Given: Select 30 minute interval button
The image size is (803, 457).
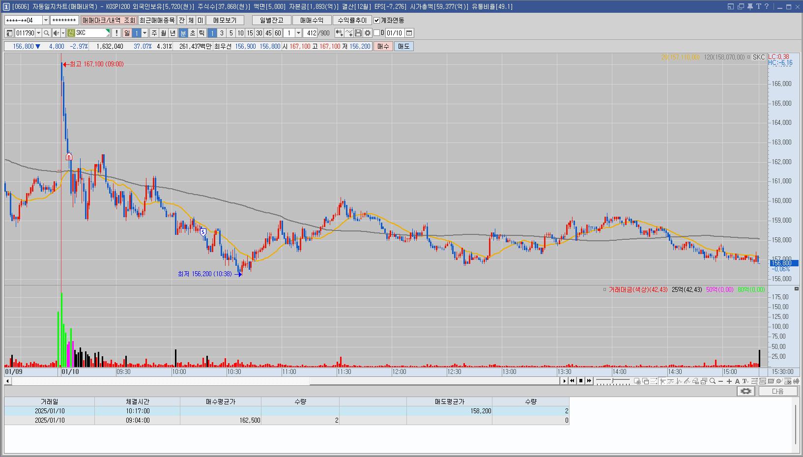Looking at the screenshot, I should click(x=259, y=33).
